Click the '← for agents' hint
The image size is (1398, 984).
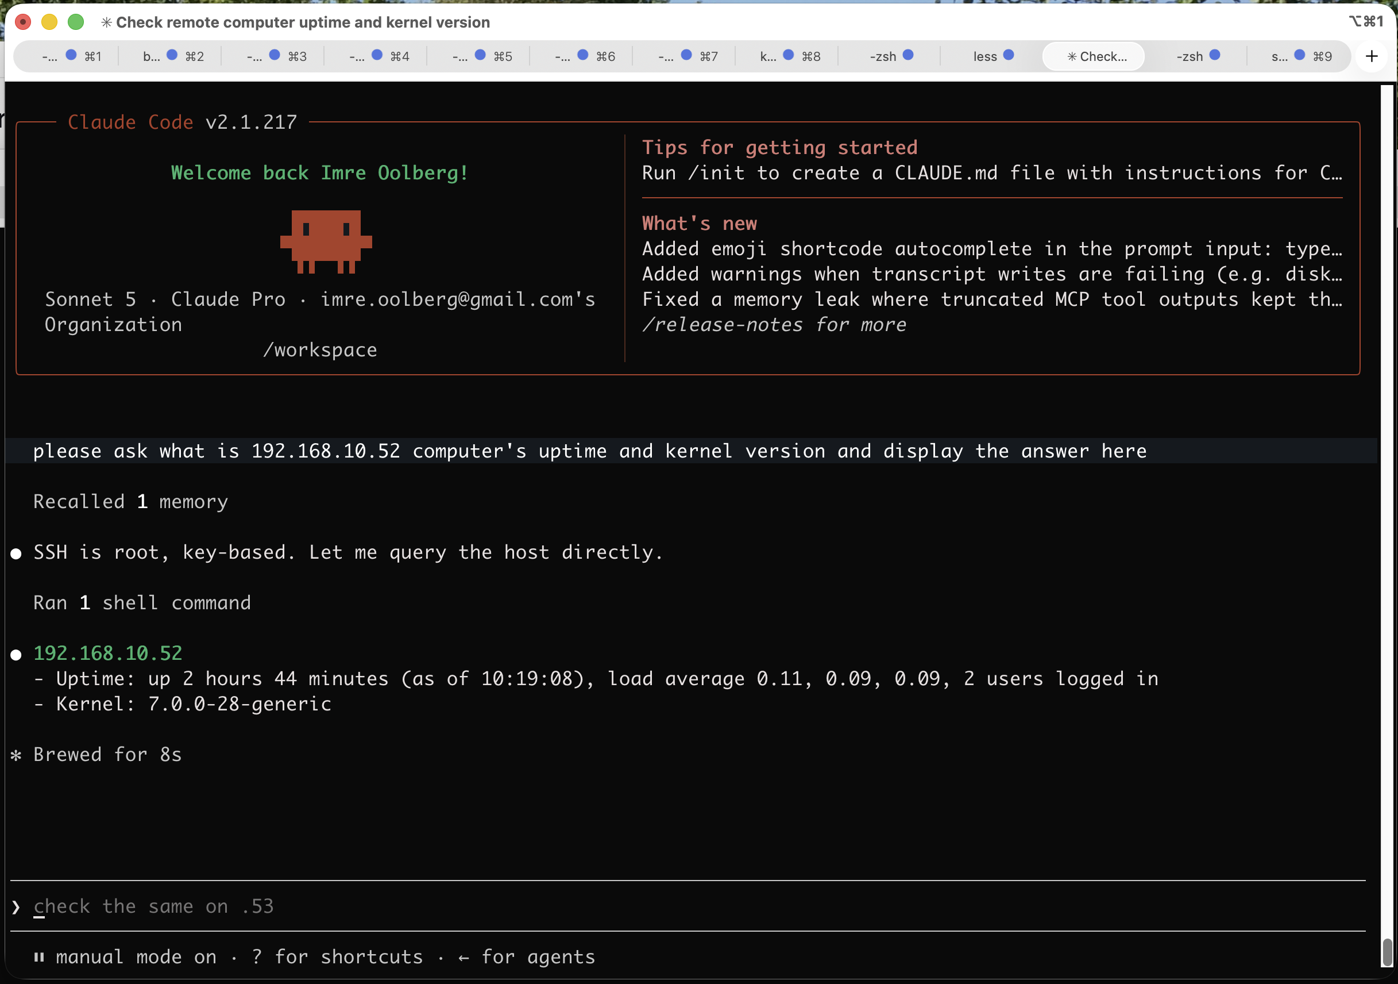pos(526,957)
